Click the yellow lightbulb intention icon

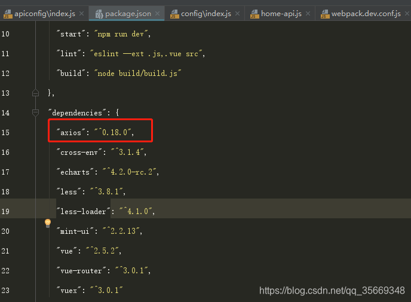click(48, 223)
